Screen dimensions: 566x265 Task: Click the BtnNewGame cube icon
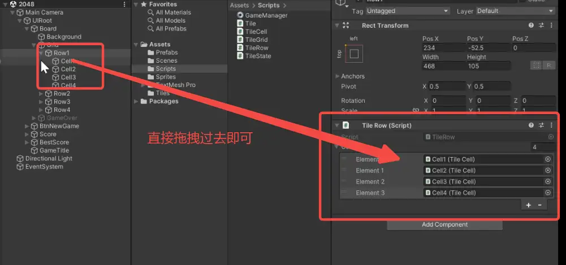pyautogui.click(x=34, y=126)
